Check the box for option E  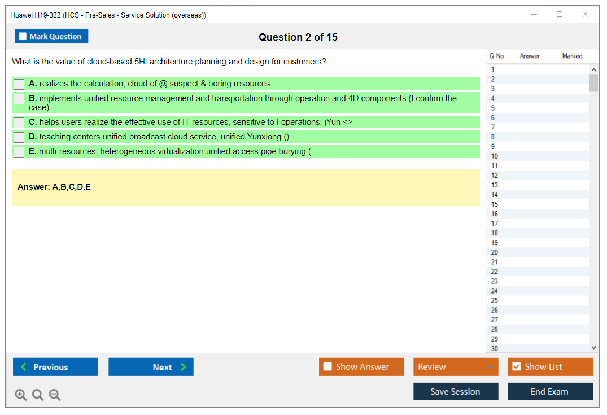point(19,152)
